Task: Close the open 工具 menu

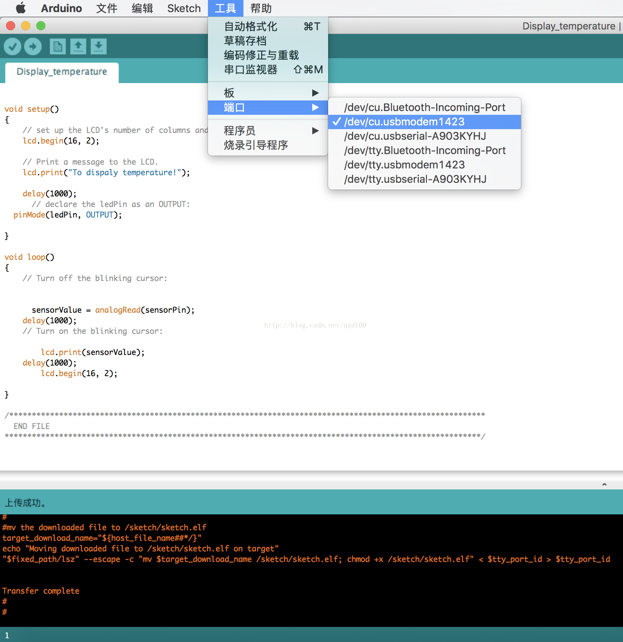Action: tap(225, 8)
